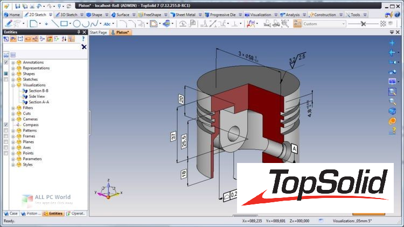Click the Help globe icon at the top right
Screen dimensions: 404x227
[x=398, y=15]
